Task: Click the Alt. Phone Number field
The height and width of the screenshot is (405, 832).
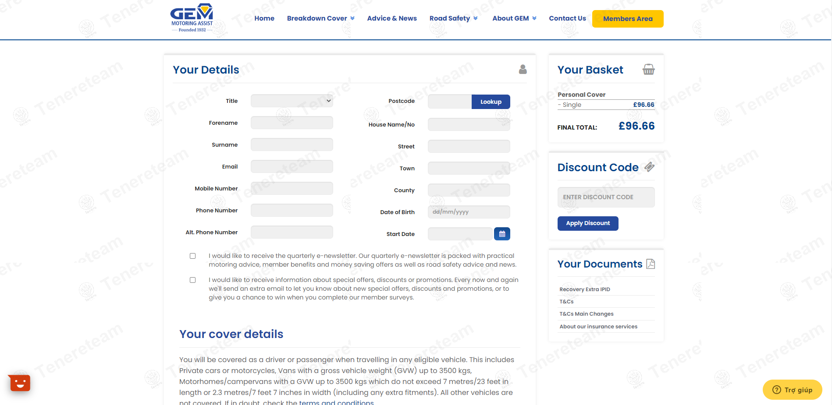Action: click(292, 232)
